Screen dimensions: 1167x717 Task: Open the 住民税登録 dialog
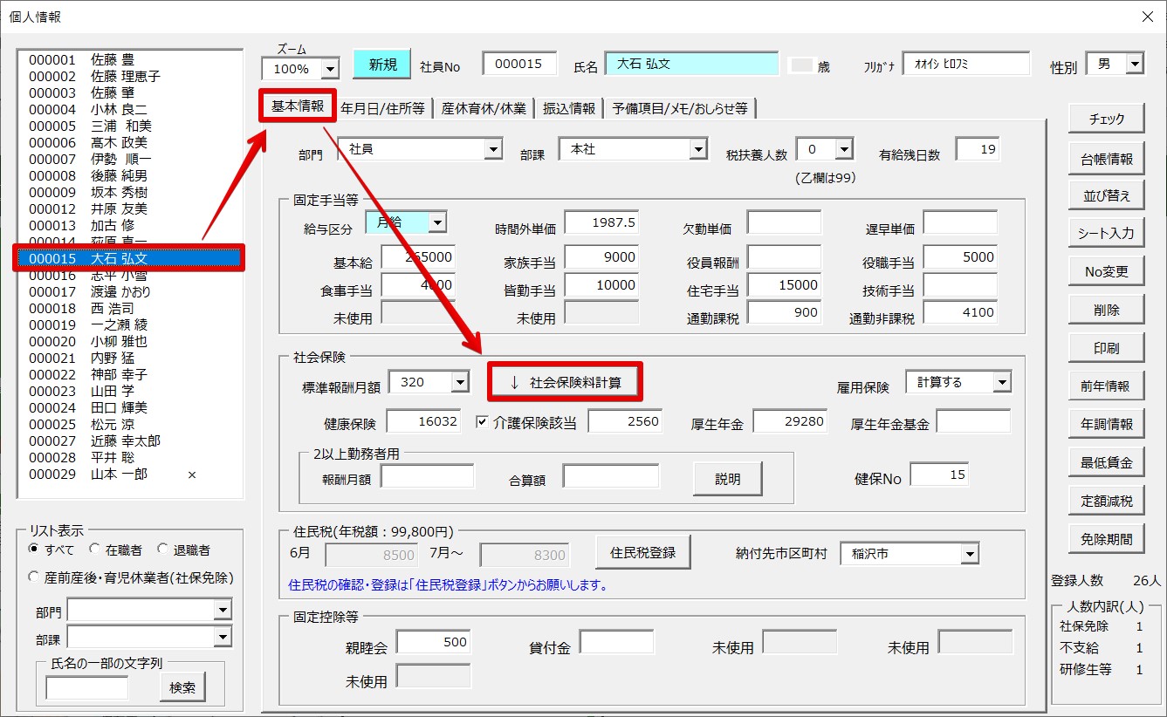click(642, 552)
